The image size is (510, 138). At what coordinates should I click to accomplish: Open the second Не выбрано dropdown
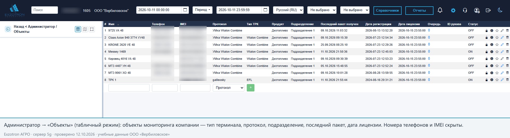pyautogui.click(x=355, y=10)
